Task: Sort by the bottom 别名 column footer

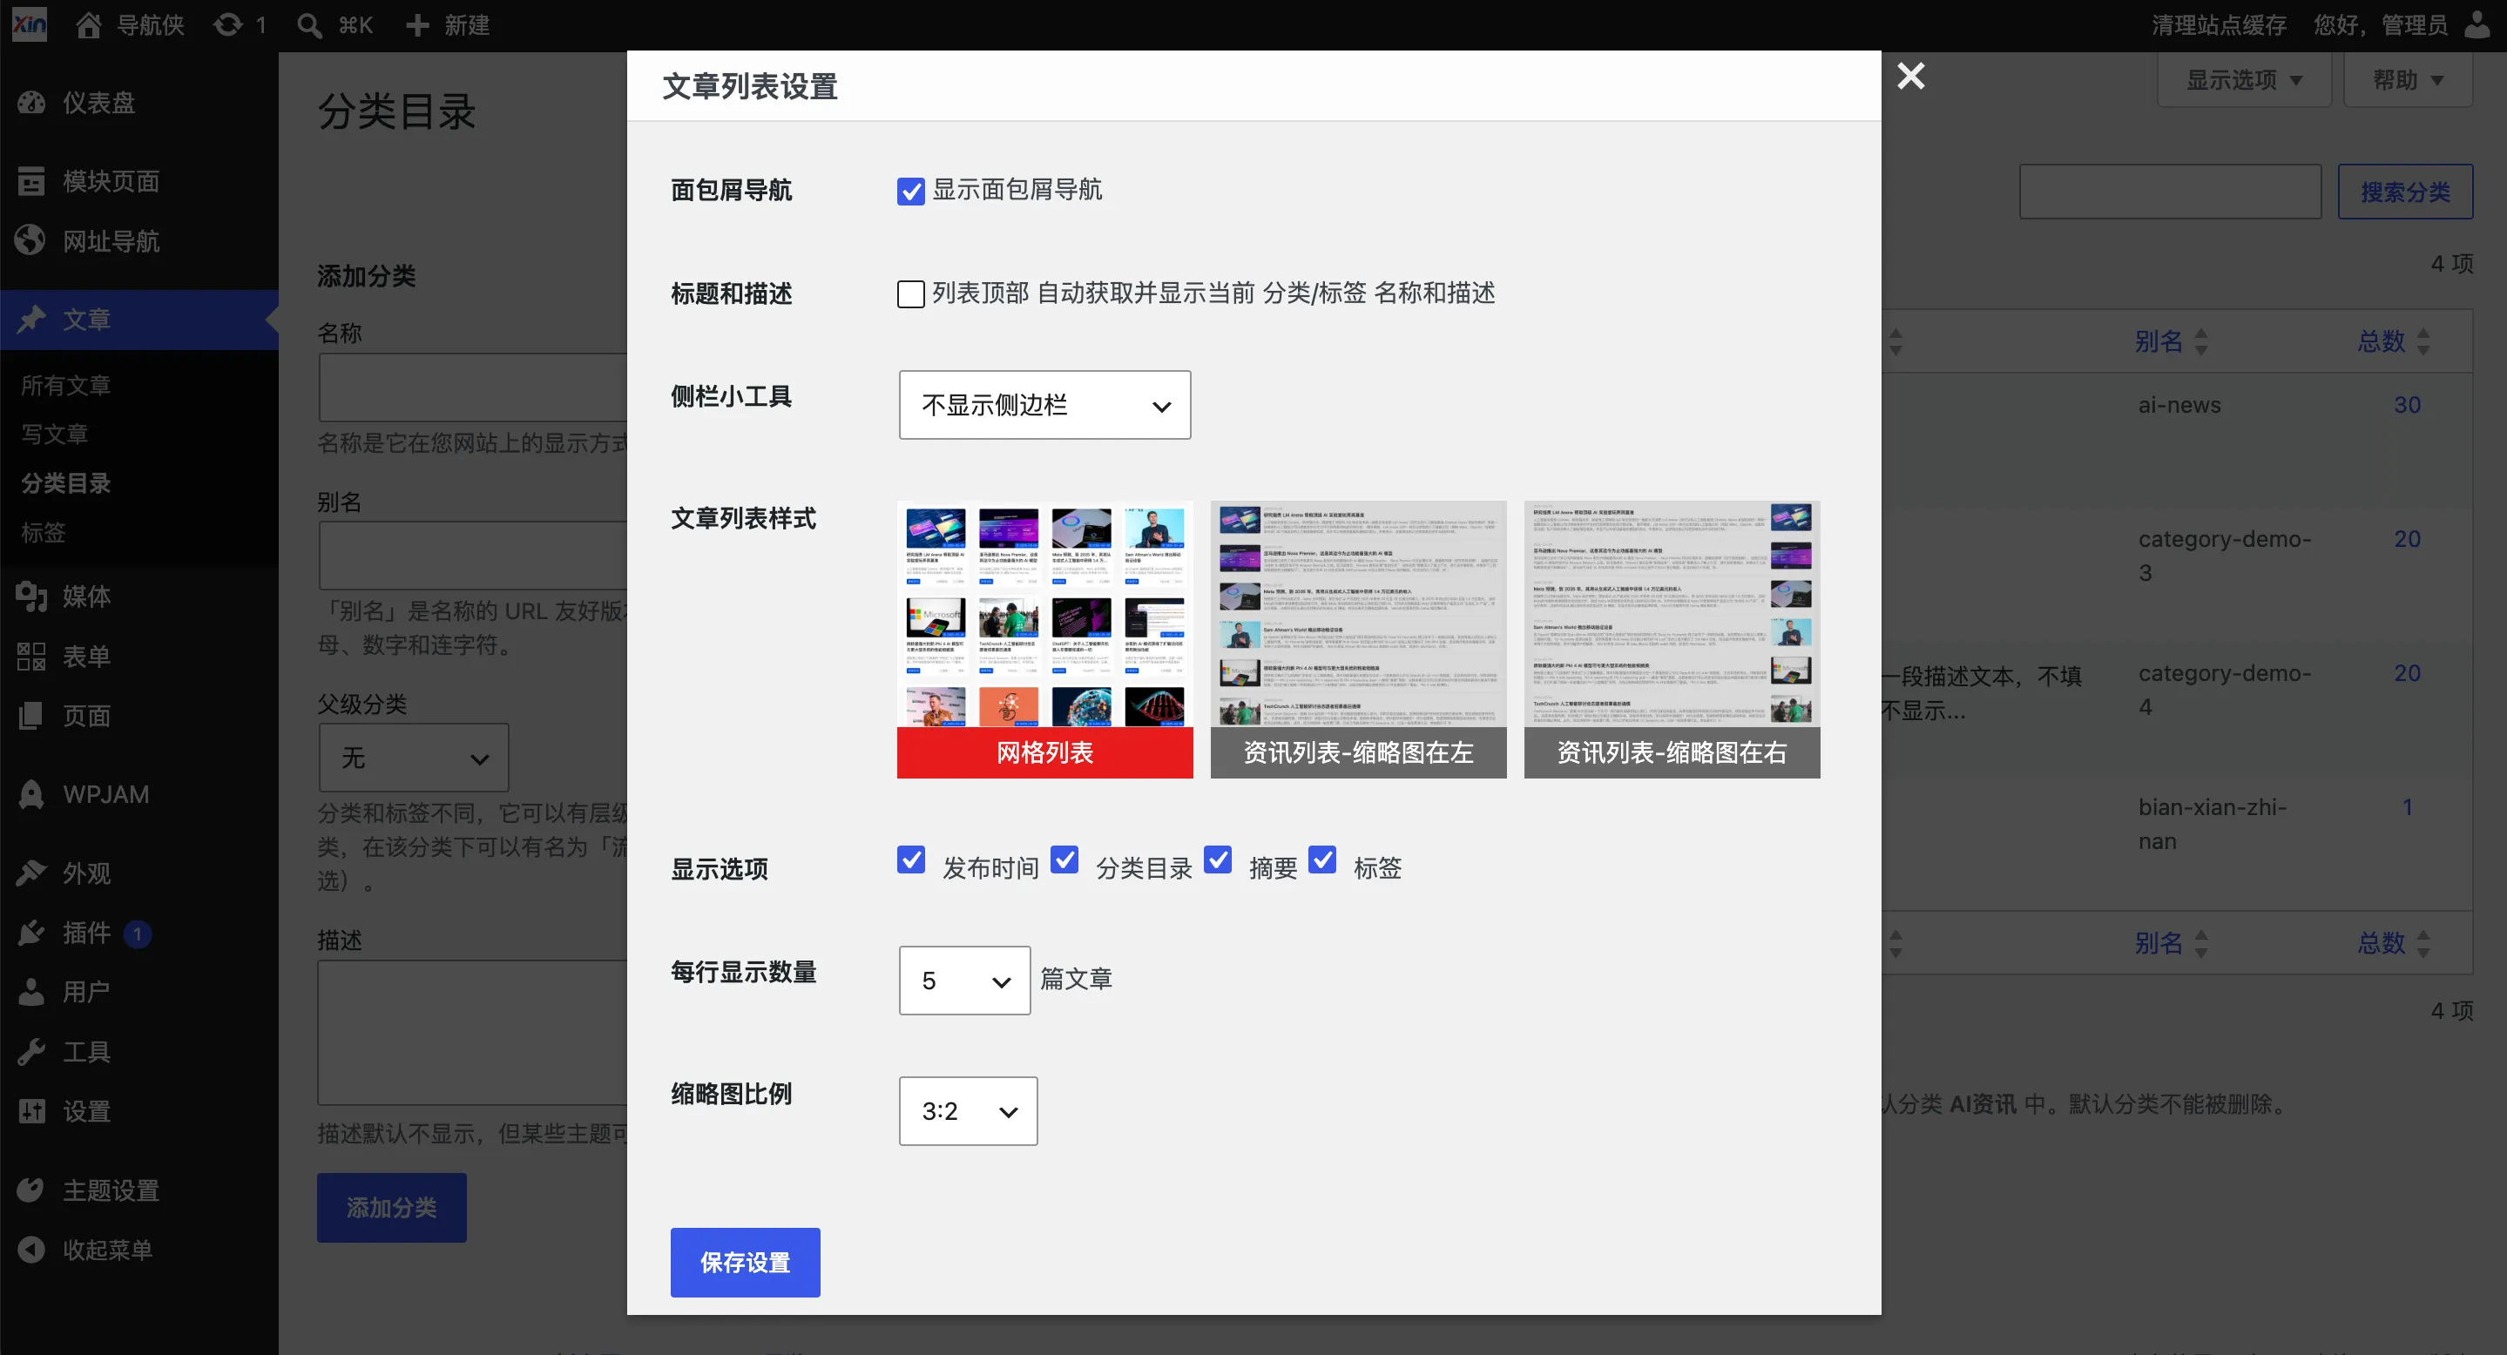Action: 2172,942
